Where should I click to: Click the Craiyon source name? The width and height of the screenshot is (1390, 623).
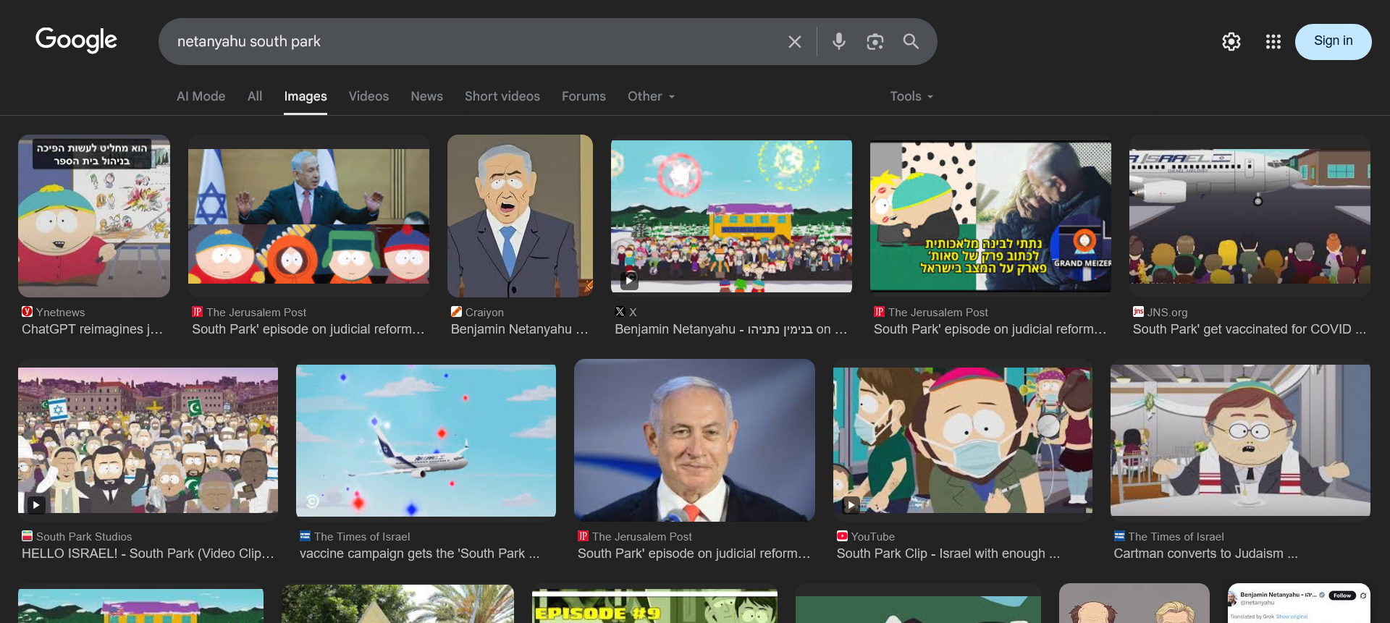tap(484, 313)
